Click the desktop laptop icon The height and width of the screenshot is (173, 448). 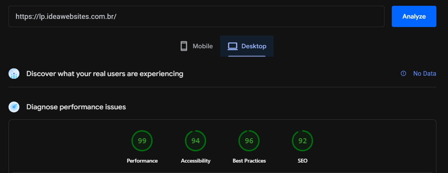point(233,46)
